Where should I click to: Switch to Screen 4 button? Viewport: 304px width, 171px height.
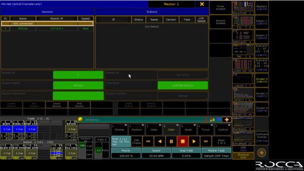pyautogui.click(x=262, y=109)
